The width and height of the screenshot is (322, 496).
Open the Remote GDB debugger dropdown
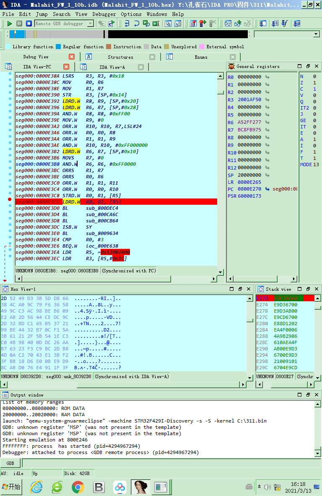tap(91, 24)
